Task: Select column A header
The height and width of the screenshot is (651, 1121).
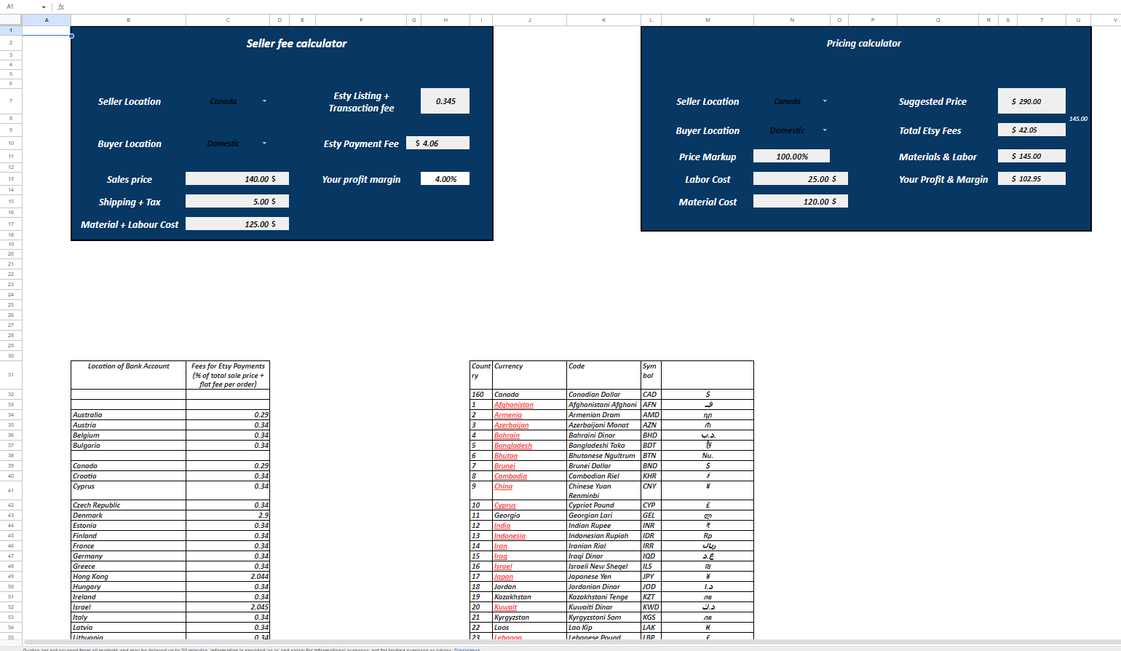Action: coord(47,20)
